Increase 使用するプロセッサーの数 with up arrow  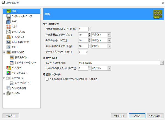pos(87,51)
